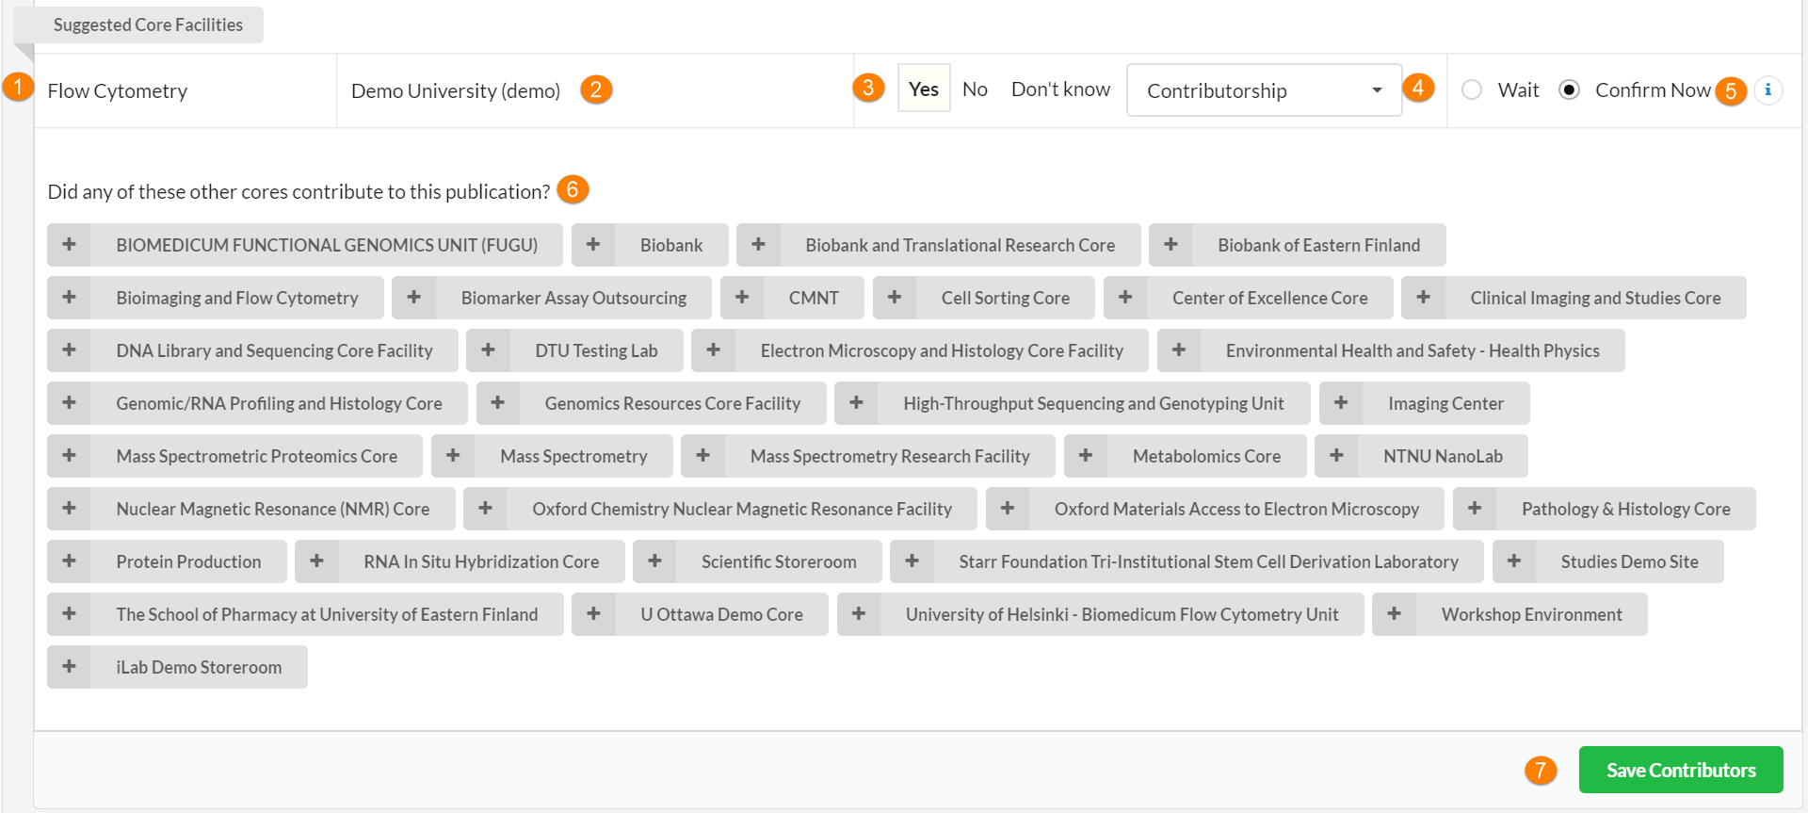1808x813 pixels.
Task: Select the Wait radio button
Action: coord(1472,90)
